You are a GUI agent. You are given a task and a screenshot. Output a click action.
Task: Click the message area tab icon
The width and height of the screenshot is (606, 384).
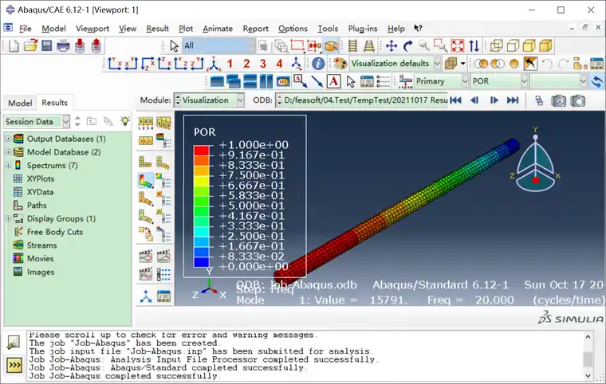(14, 343)
